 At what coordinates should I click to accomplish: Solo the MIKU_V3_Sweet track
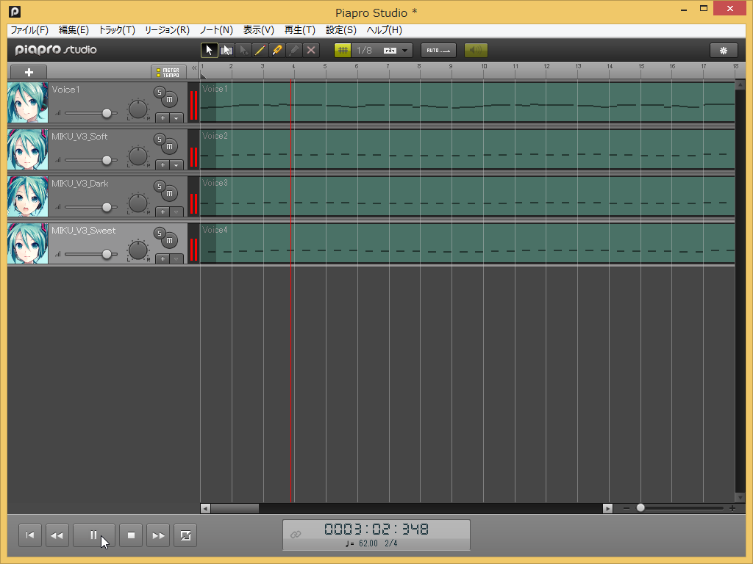pos(160,233)
